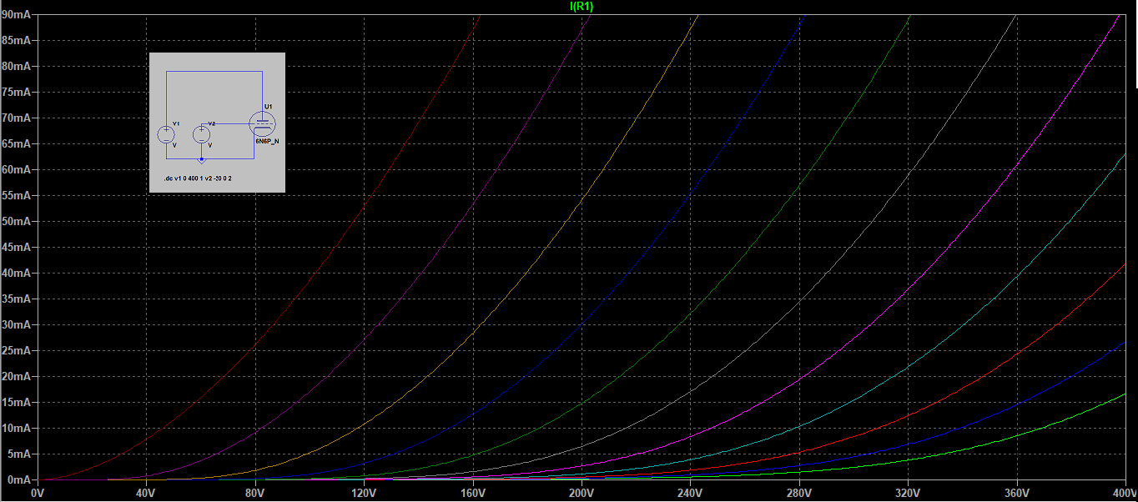Click the 6N6P_N tube model label

click(267, 143)
